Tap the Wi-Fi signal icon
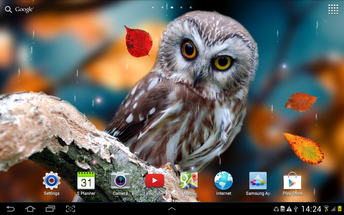344x215 pixels. [326, 209]
